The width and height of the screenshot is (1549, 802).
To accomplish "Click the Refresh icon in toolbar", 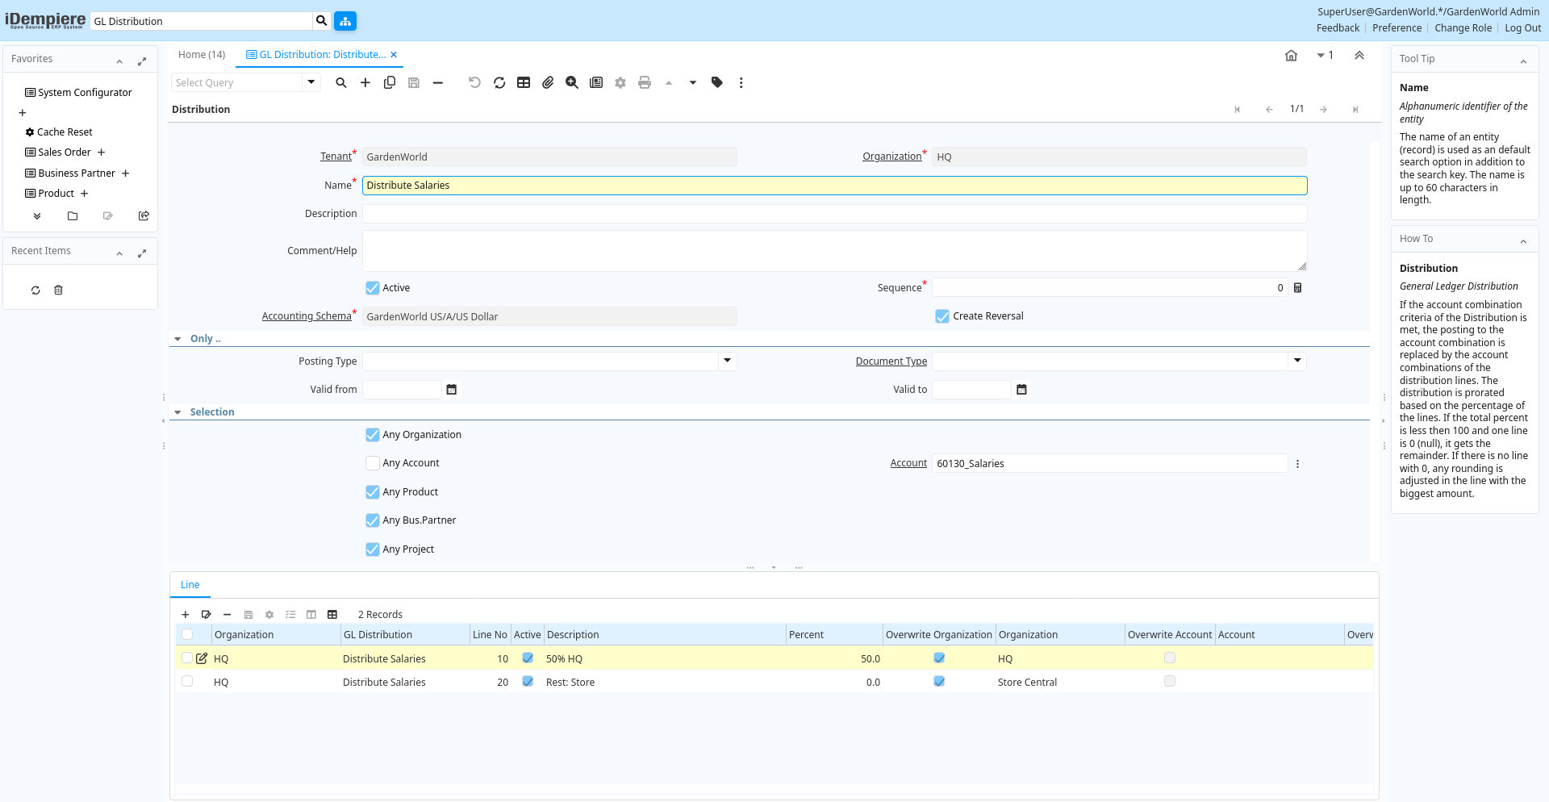I will pos(499,82).
